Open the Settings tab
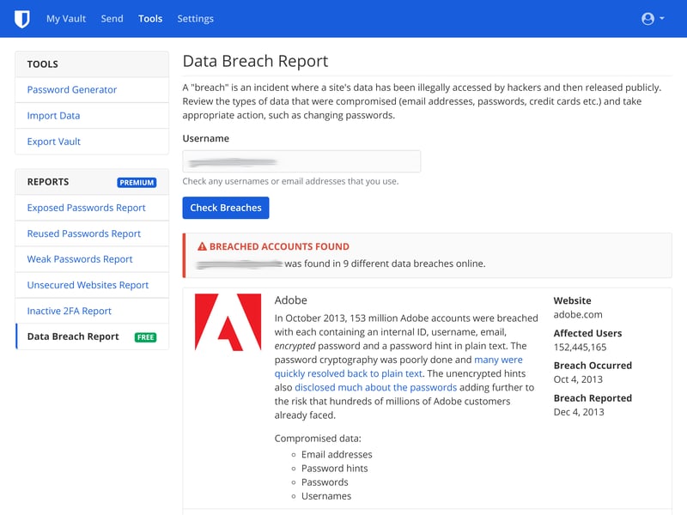This screenshot has height=515, width=687. click(x=196, y=19)
